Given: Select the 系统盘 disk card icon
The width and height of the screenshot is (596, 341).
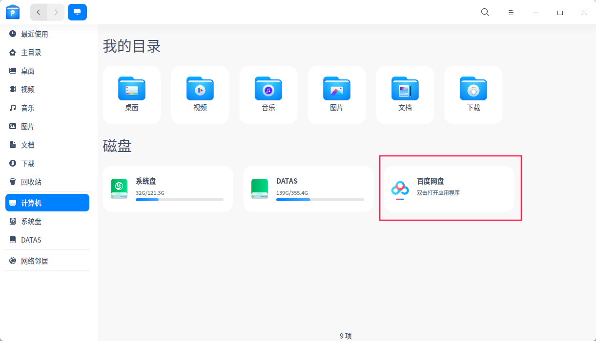Looking at the screenshot, I should 119,189.
